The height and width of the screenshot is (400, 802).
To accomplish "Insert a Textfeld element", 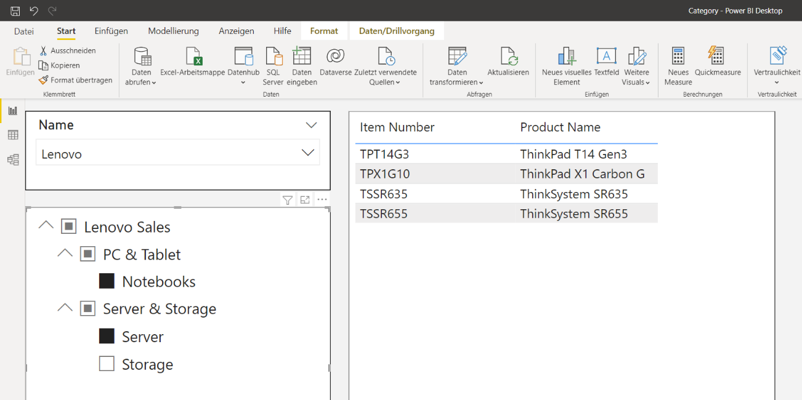I will (606, 57).
